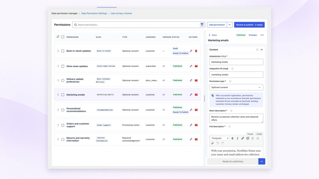
Task: Show info for Full description field
Action: coord(229,127)
